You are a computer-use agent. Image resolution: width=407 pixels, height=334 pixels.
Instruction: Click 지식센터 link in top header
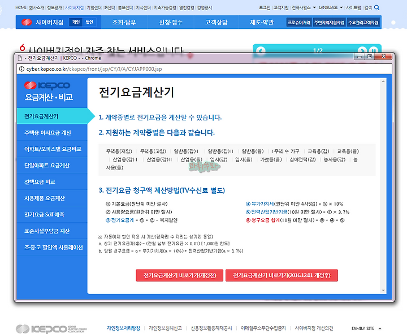pos(143,7)
